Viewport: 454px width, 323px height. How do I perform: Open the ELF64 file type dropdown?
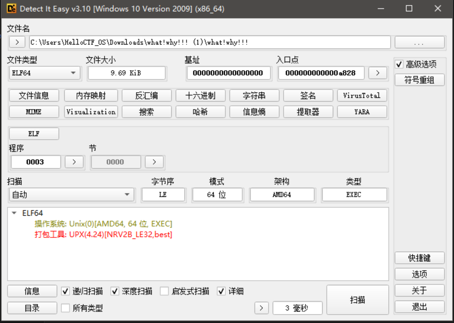pyautogui.click(x=45, y=73)
